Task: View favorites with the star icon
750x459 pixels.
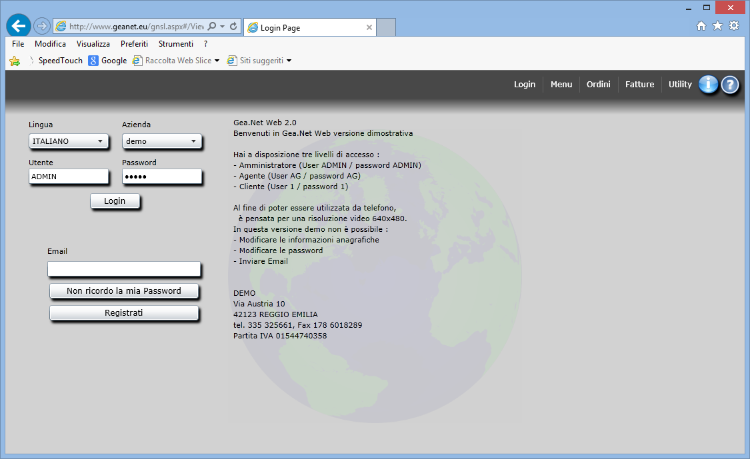Action: point(717,25)
